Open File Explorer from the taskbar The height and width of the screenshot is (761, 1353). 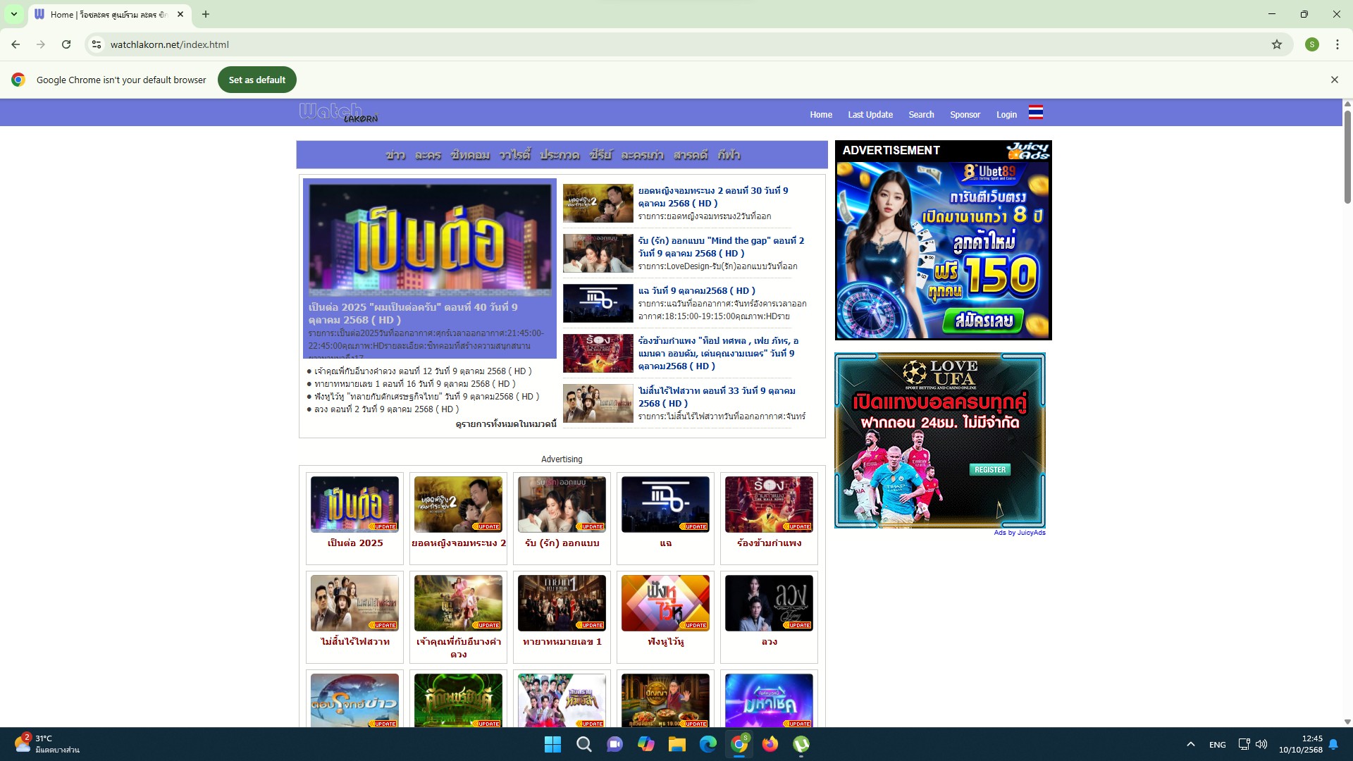[676, 744]
